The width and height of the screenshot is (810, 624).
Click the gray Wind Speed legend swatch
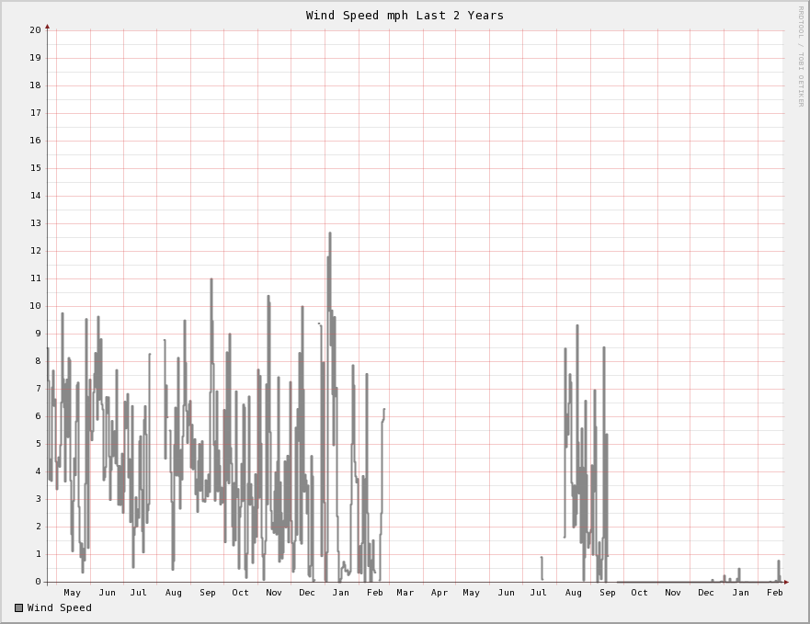click(19, 607)
